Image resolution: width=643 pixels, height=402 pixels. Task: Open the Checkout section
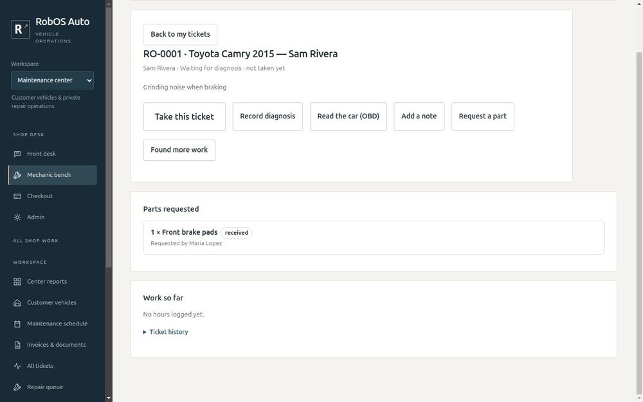53,196
